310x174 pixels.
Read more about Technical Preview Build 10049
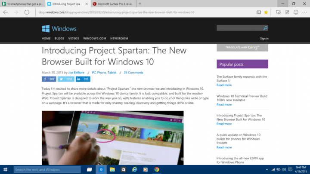224,104
